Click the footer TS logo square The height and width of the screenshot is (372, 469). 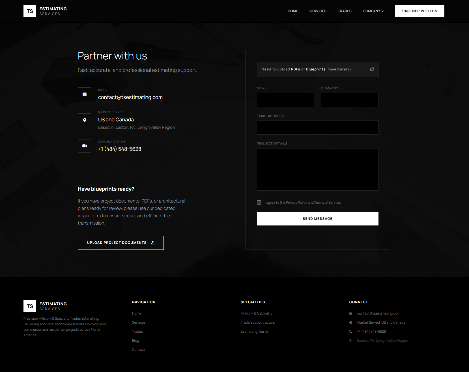pyautogui.click(x=30, y=306)
